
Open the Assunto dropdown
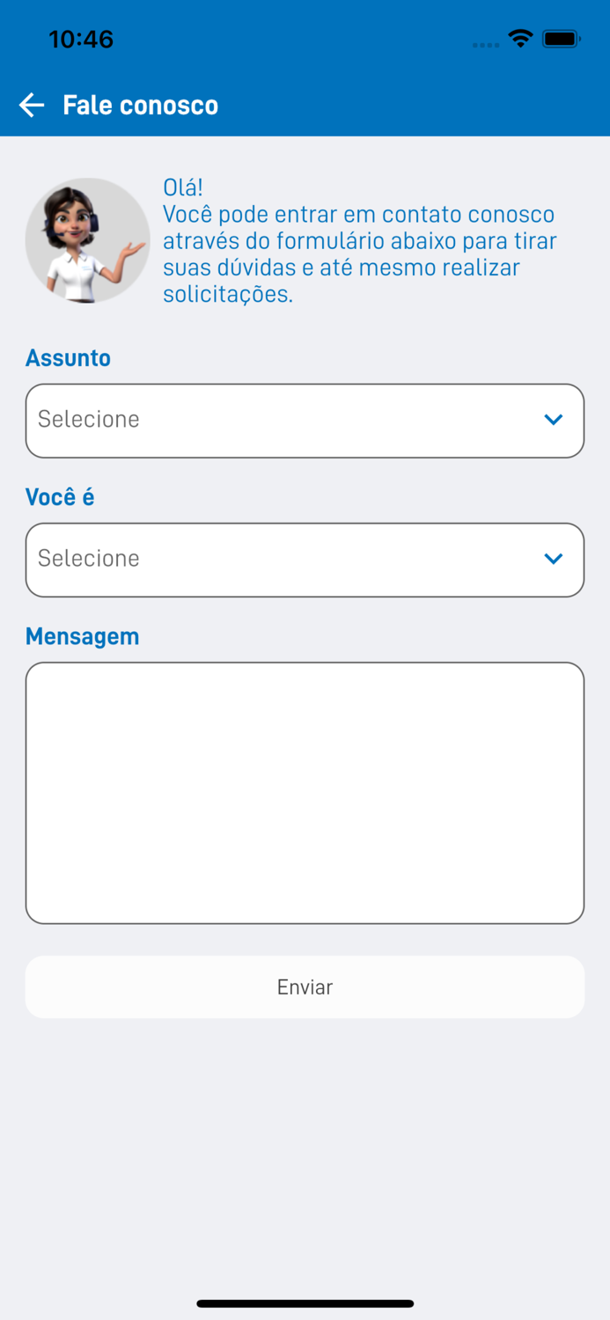coord(305,420)
